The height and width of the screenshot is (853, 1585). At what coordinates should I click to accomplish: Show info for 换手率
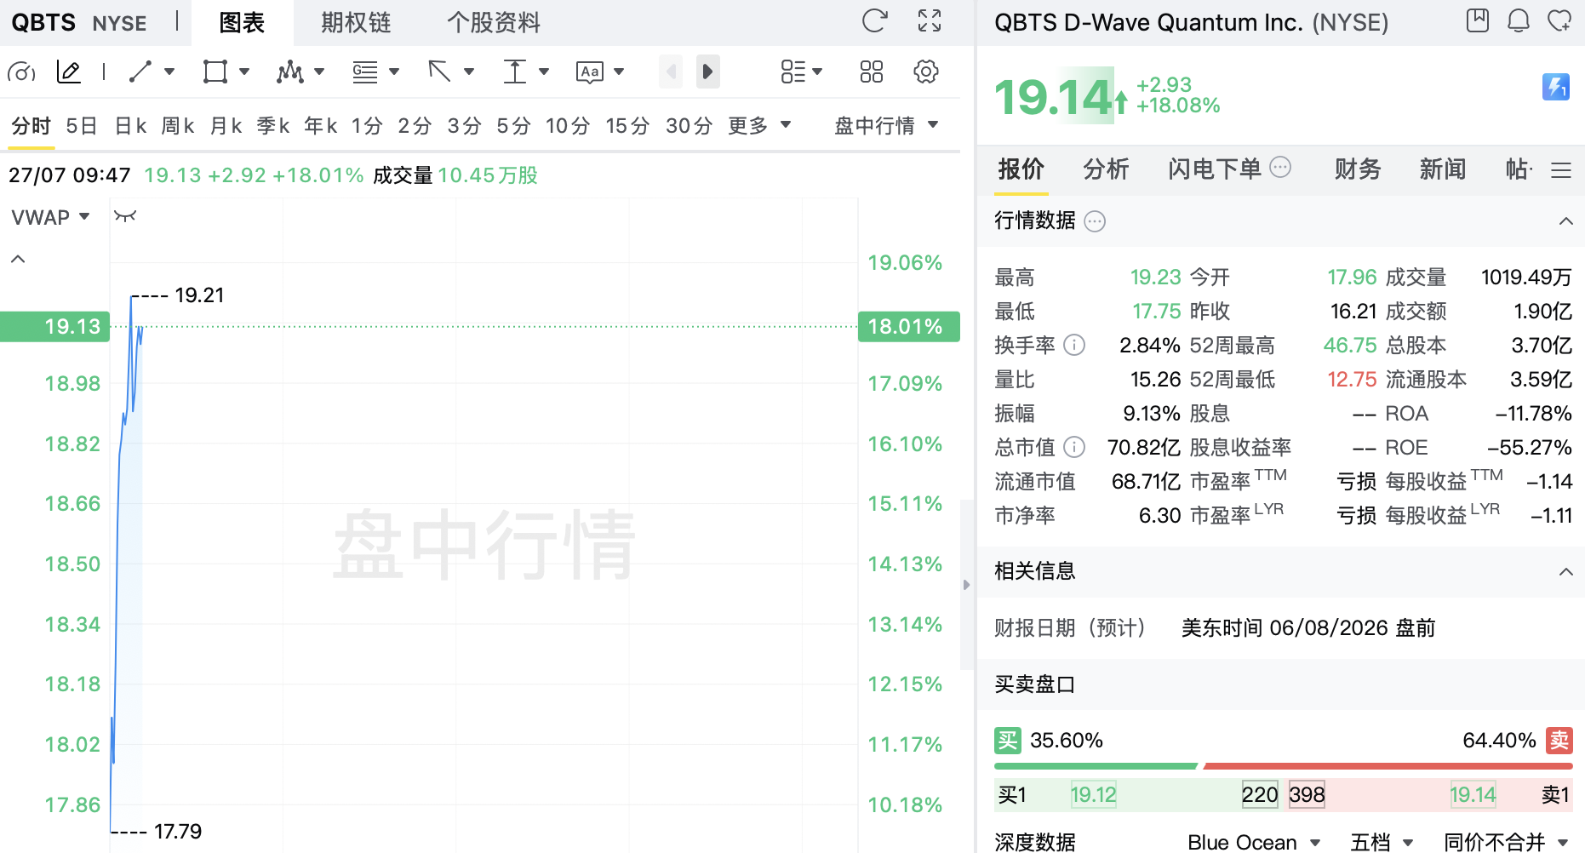pyautogui.click(x=1075, y=345)
